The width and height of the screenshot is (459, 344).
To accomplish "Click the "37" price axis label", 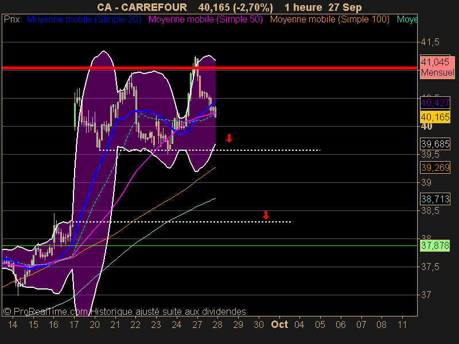I will [426, 295].
